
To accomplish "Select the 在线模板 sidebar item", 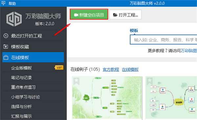I will [x=33, y=57].
